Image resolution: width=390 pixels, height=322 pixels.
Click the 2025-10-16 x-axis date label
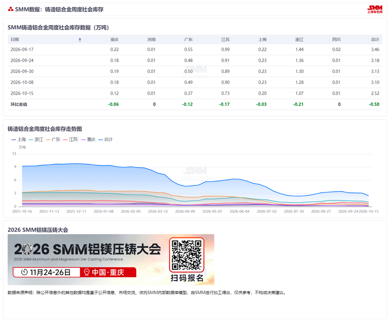click(22, 211)
